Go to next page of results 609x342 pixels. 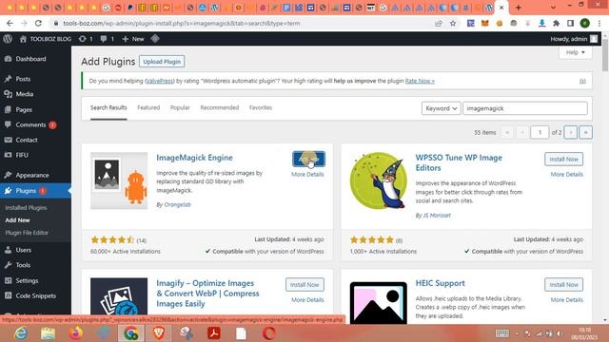point(571,133)
